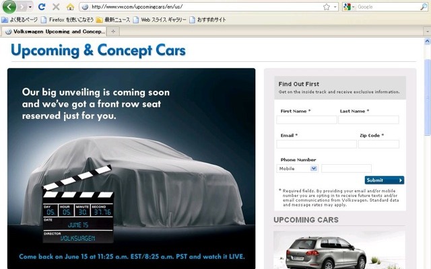431x269 pixels.
Task: Click the covered car unveiling banner image
Action: pos(131,168)
